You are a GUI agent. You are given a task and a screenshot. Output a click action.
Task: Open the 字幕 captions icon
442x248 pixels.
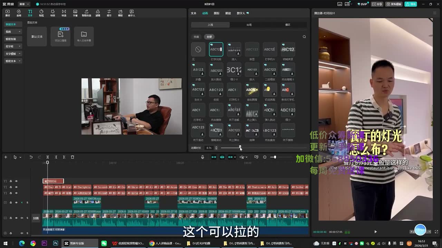click(x=75, y=13)
